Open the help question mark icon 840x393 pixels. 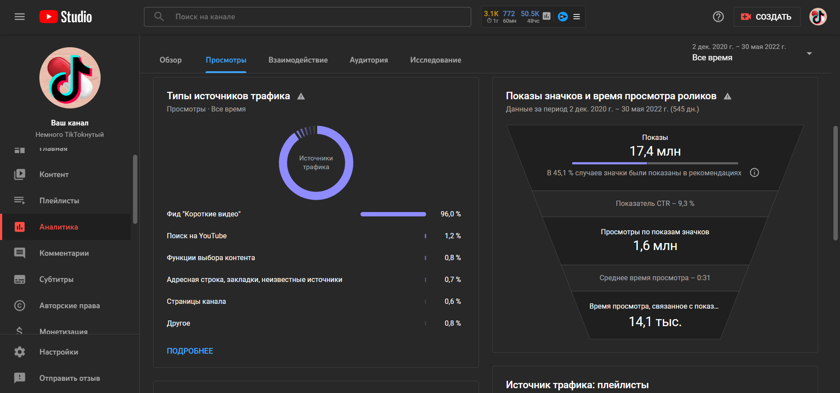(x=718, y=17)
